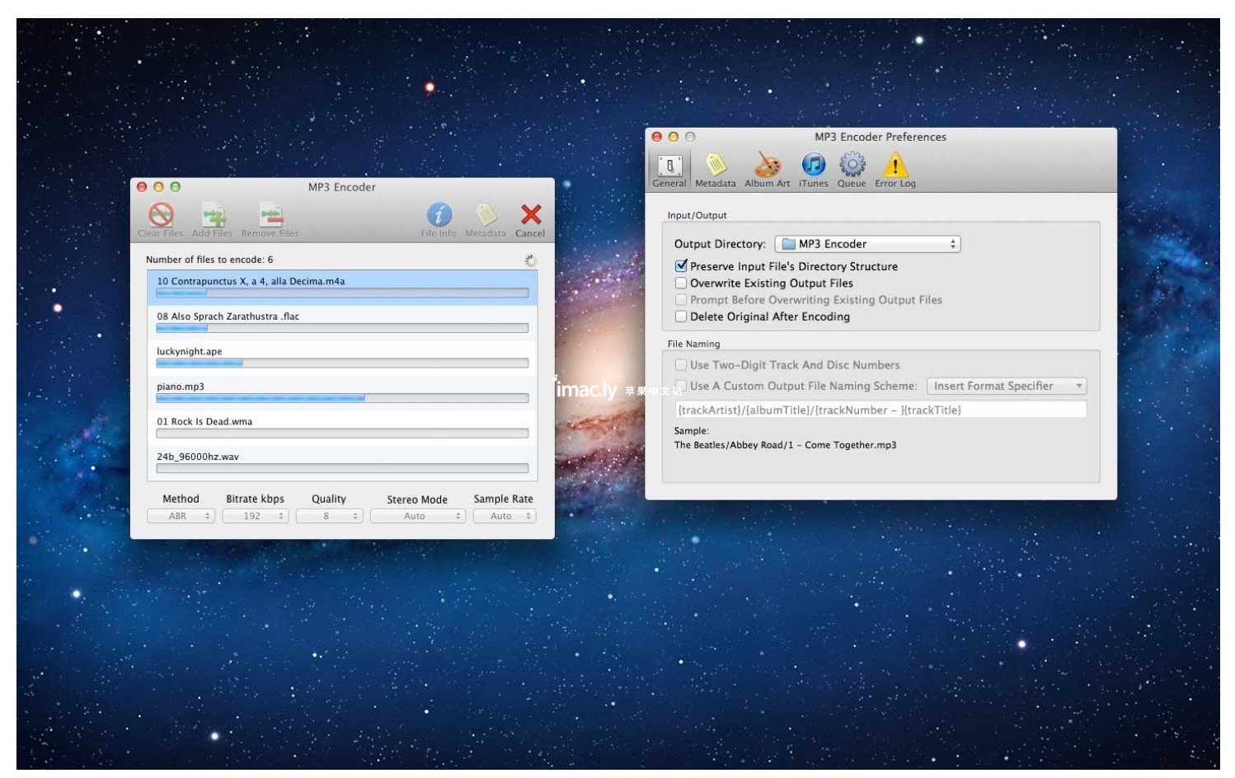Click the sample Beatles output filename text

(x=785, y=445)
